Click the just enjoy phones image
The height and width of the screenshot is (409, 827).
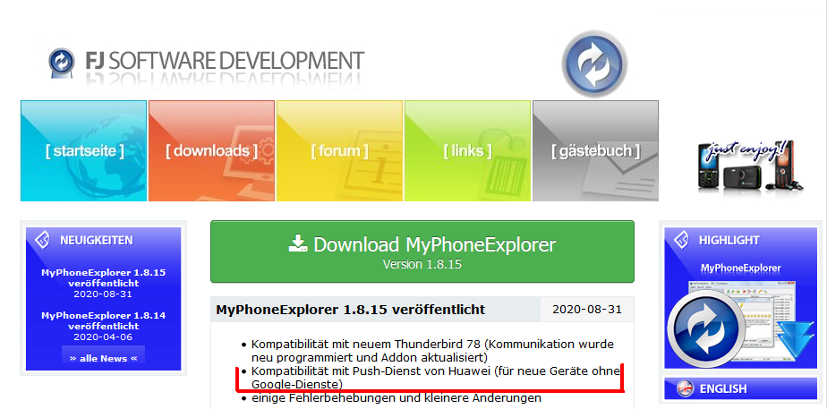click(x=749, y=165)
